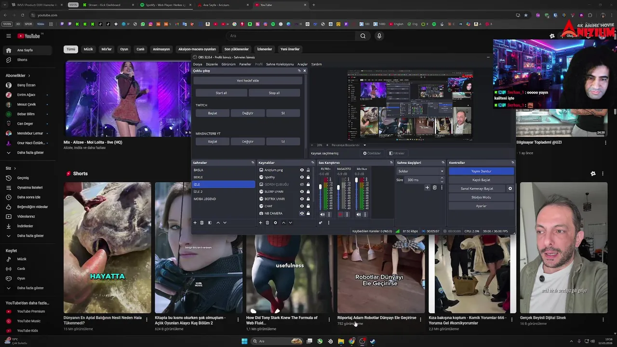617x347 pixels.
Task: Click Yeni hedef ekle button
Action: coord(248,80)
